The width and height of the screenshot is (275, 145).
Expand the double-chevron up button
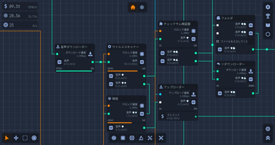267,138
